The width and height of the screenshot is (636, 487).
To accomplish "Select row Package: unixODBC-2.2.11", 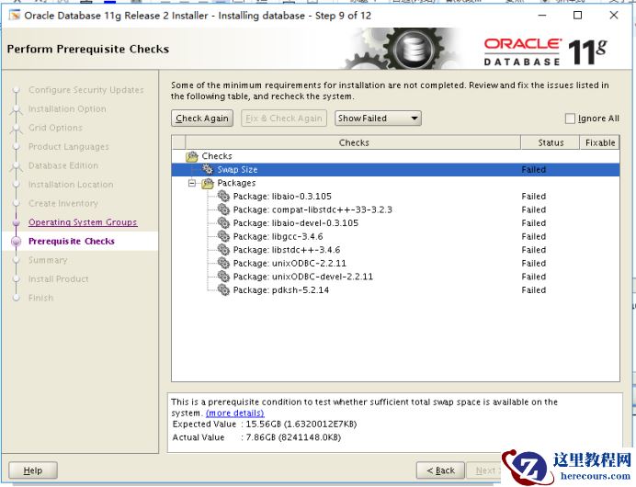I will pos(395,263).
